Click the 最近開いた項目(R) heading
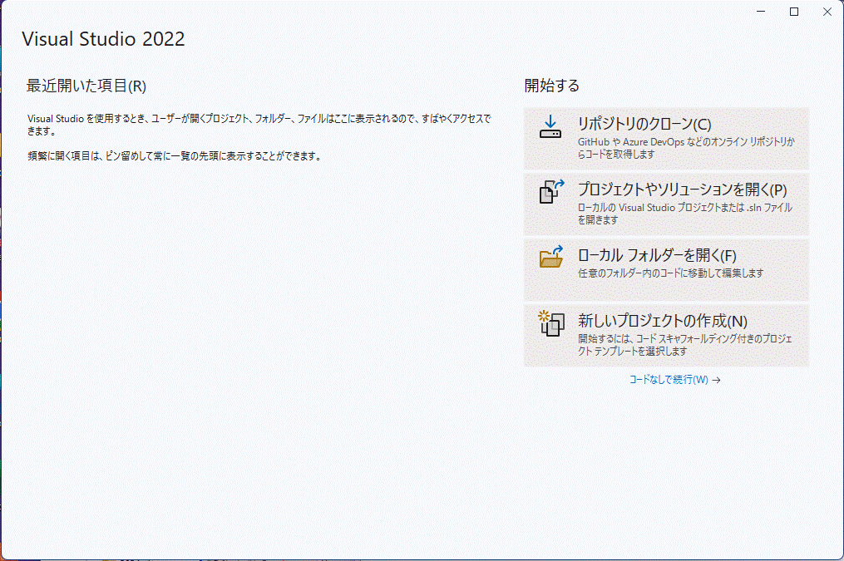The image size is (844, 561). (86, 86)
